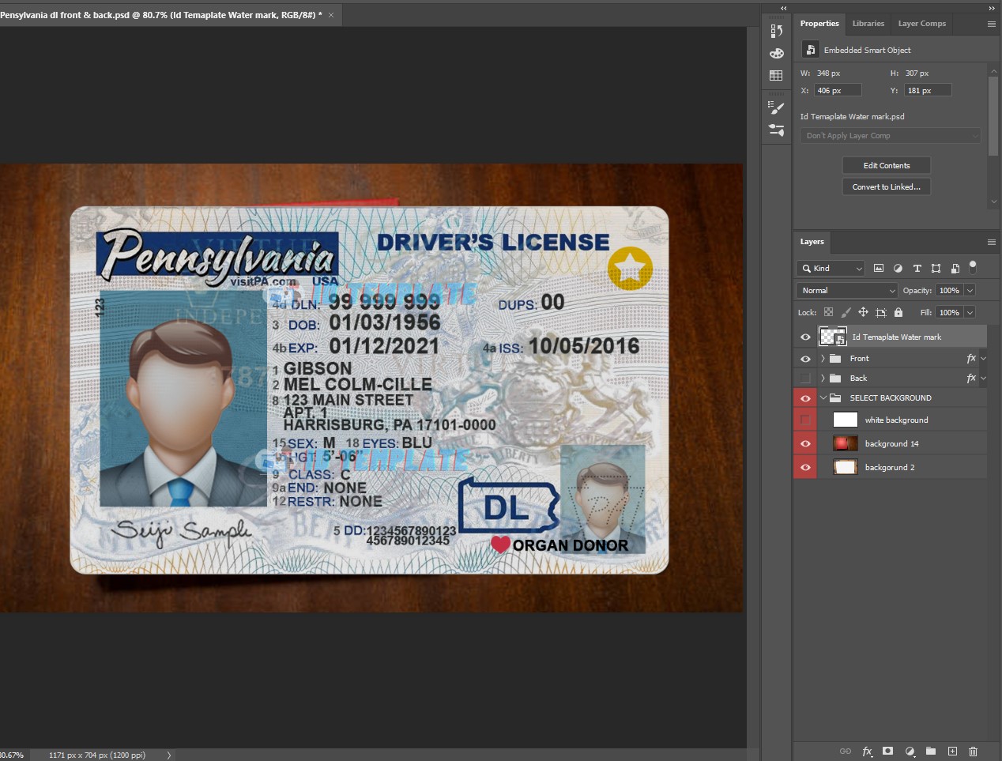Select the Pensylvania dl front & back.psd tab
Viewport: 1002px width, 761px height.
point(160,15)
